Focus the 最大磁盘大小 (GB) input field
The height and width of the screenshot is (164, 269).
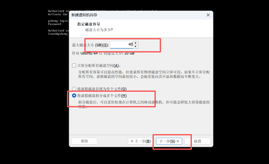pyautogui.click(x=122, y=45)
